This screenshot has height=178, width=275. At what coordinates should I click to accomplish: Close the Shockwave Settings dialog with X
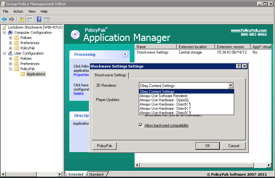pos(245,66)
